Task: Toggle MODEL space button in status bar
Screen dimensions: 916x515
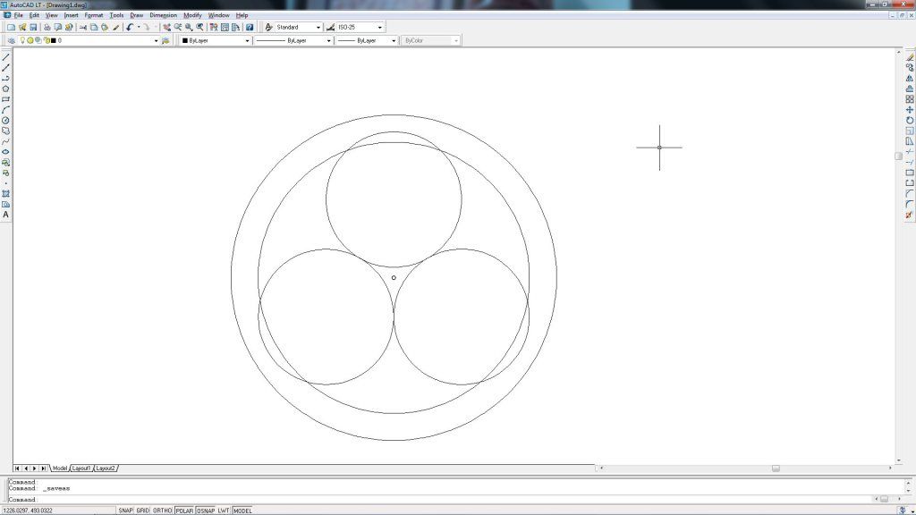Action: coord(242,511)
